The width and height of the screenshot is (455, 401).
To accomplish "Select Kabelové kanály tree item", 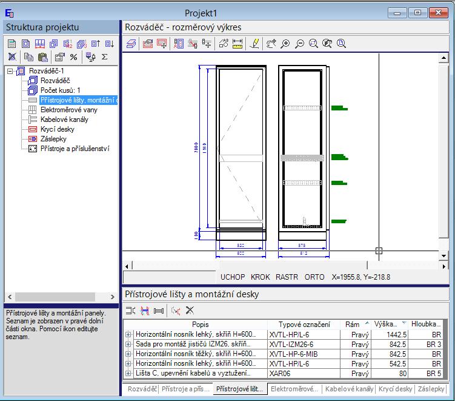I will 64,120.
